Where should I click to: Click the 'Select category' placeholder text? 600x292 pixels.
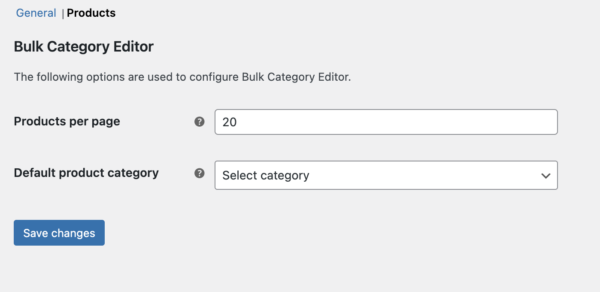point(266,176)
